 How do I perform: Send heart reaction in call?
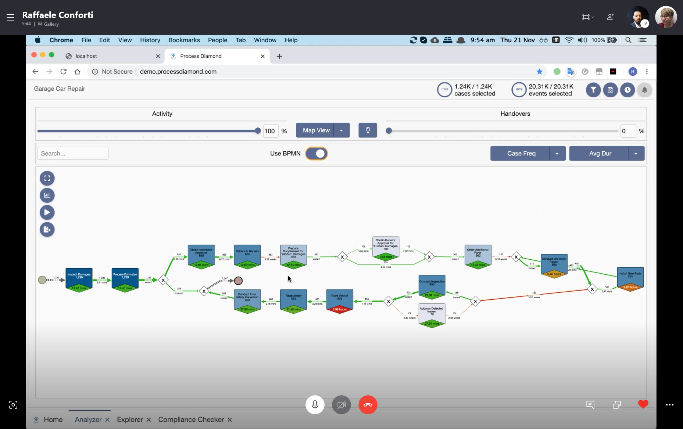click(x=643, y=404)
